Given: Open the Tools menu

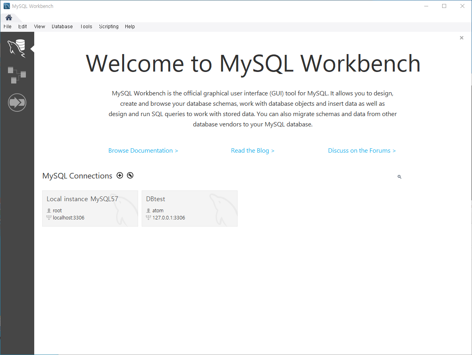Looking at the screenshot, I should click(x=86, y=27).
